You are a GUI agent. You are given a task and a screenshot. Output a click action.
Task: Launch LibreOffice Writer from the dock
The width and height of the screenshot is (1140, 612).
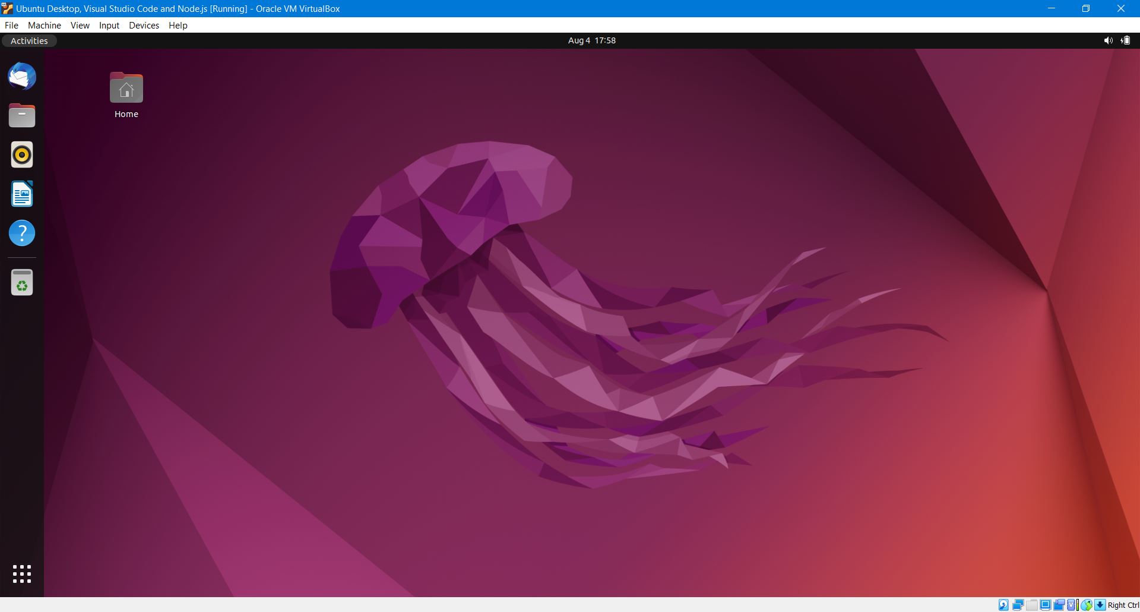pos(22,194)
